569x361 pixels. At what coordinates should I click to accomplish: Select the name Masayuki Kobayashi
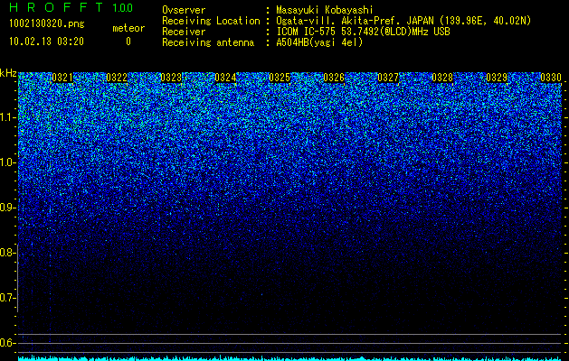point(325,10)
